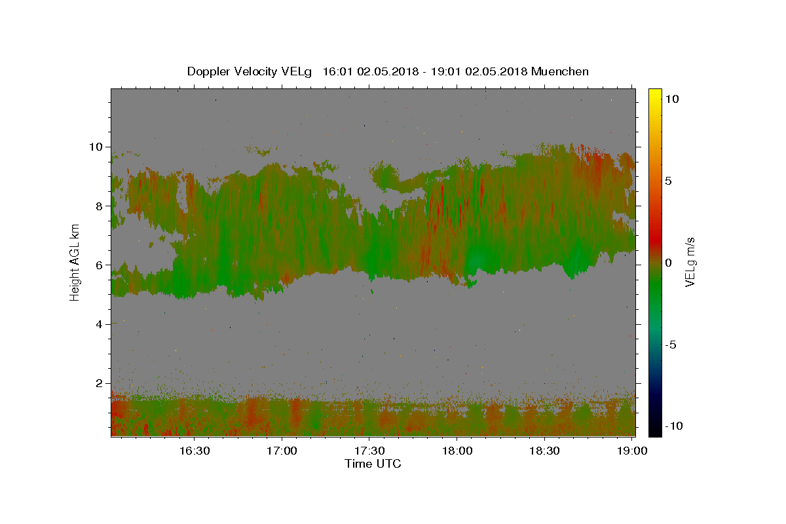Click the height axis value 2
The width and height of the screenshot is (786, 524).
[x=100, y=383]
